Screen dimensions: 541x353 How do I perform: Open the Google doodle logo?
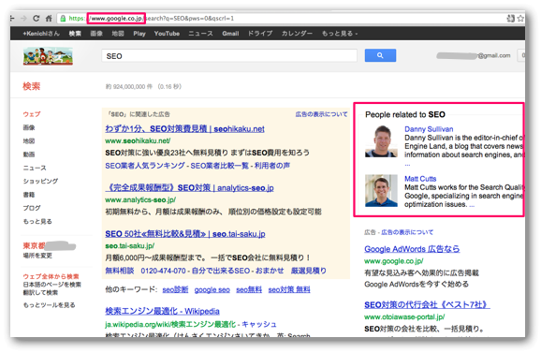(x=48, y=56)
